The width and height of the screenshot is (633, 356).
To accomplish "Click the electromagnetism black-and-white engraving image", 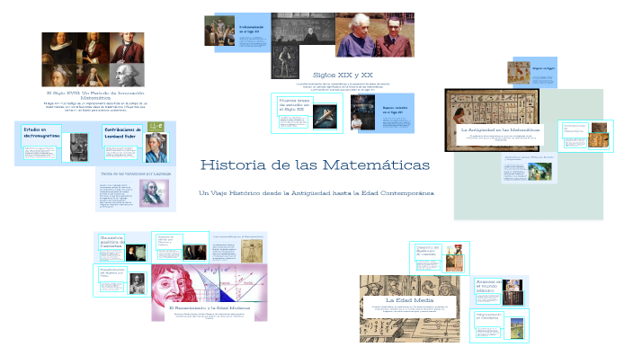I will tap(79, 147).
